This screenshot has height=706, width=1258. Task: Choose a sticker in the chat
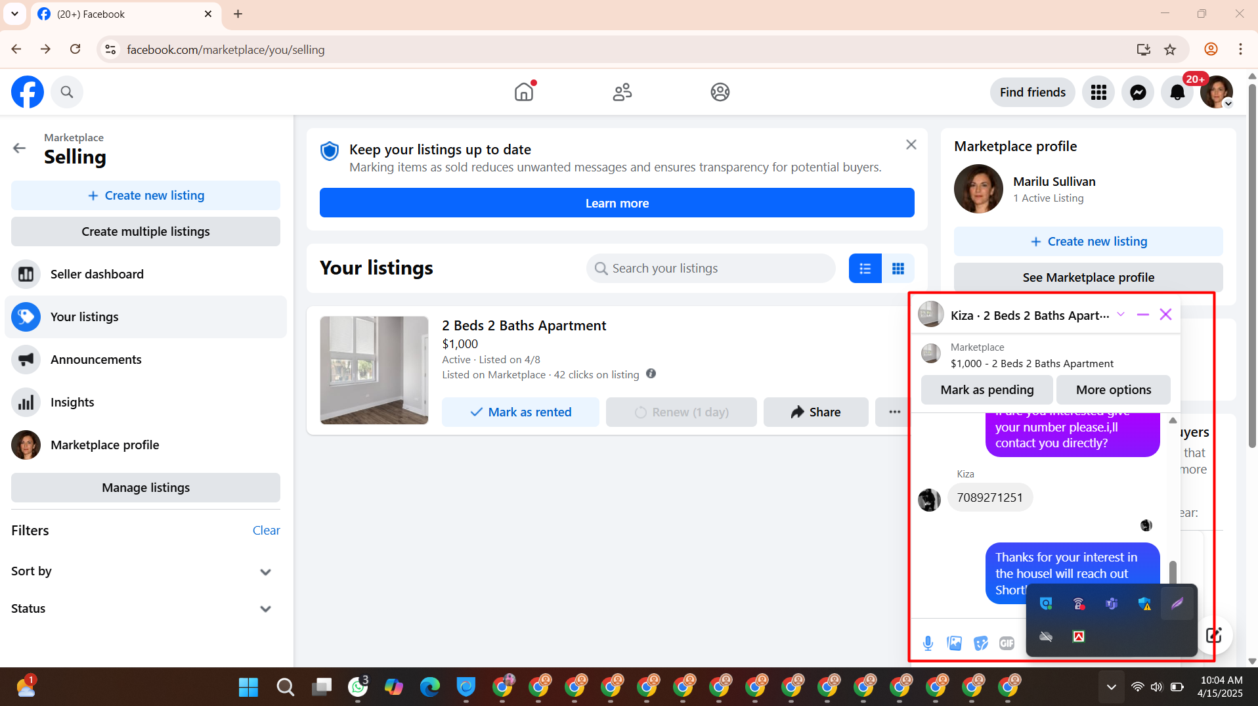[x=981, y=643]
